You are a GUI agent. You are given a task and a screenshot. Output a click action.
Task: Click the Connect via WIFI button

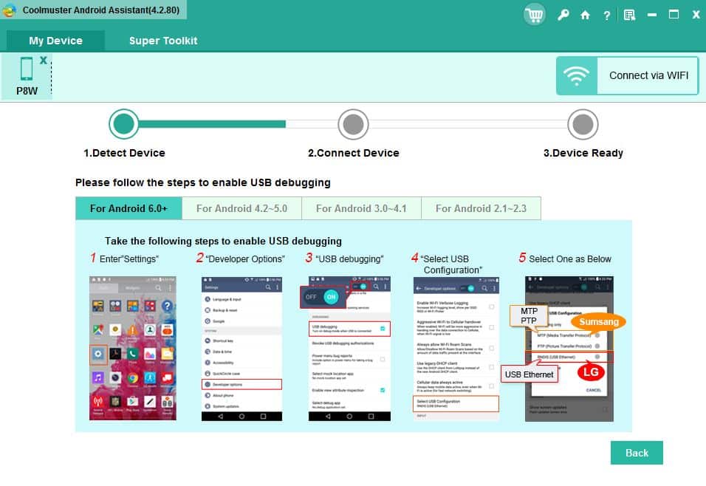pyautogui.click(x=648, y=75)
